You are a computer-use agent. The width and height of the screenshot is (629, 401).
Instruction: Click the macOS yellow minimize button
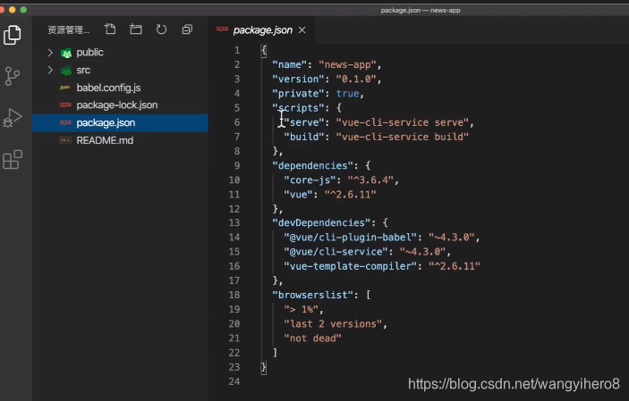(12, 10)
